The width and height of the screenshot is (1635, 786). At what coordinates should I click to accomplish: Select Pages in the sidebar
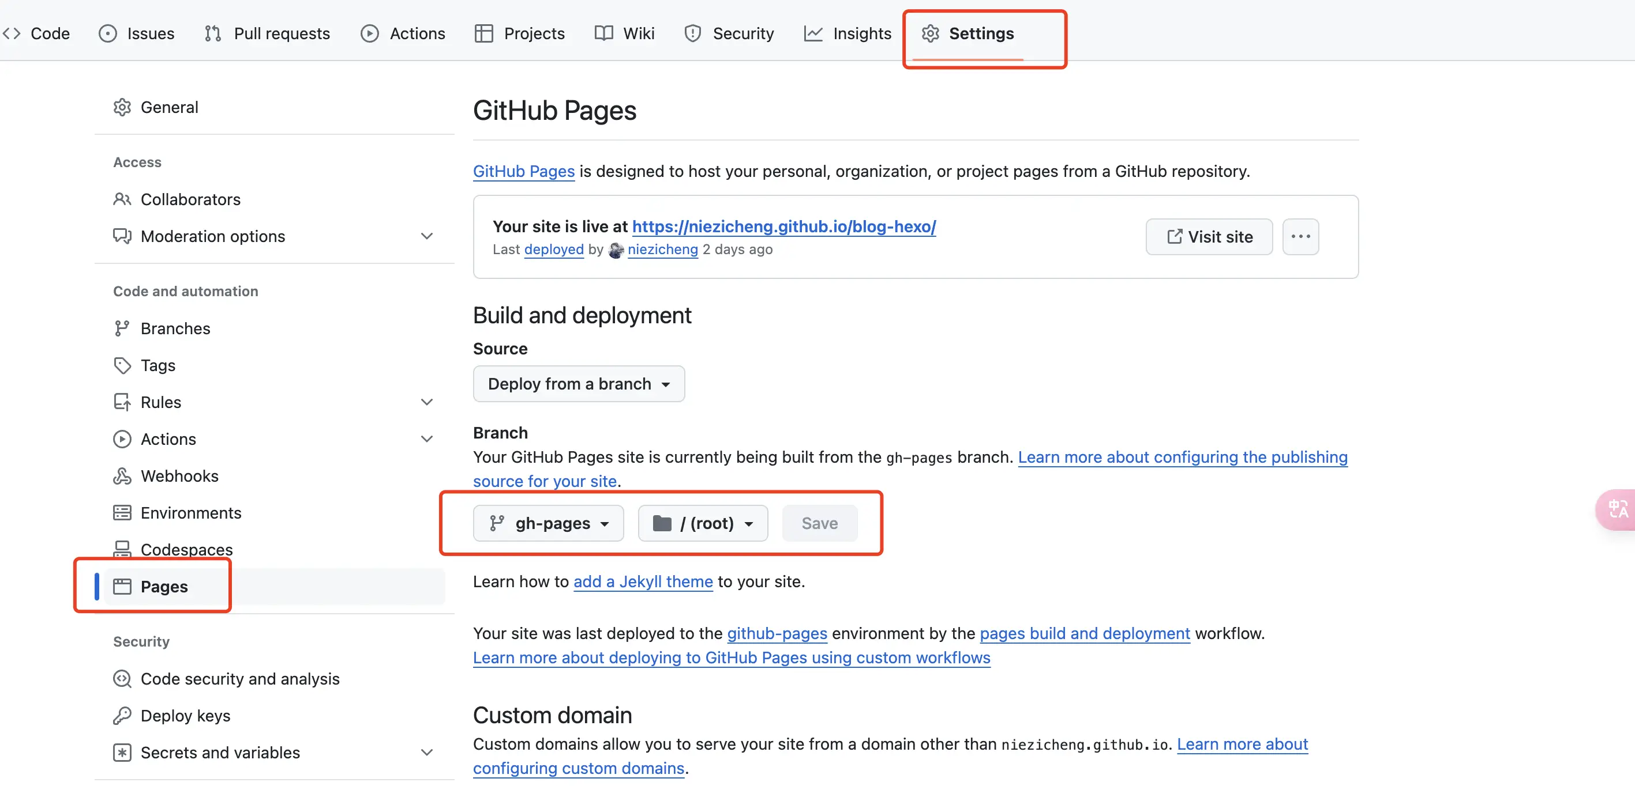click(x=274, y=587)
